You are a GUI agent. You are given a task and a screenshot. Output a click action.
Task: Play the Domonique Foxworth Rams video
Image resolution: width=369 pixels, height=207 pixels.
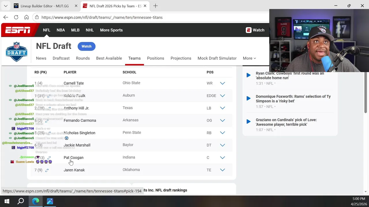click(x=248, y=99)
